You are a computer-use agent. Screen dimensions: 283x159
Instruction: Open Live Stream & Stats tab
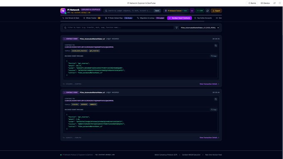point(71,18)
